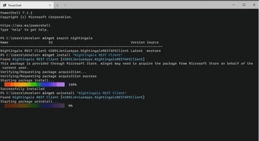Click the rainbow install progress bar at 100%
Viewport: 259px width, 141px height.
tap(34, 84)
